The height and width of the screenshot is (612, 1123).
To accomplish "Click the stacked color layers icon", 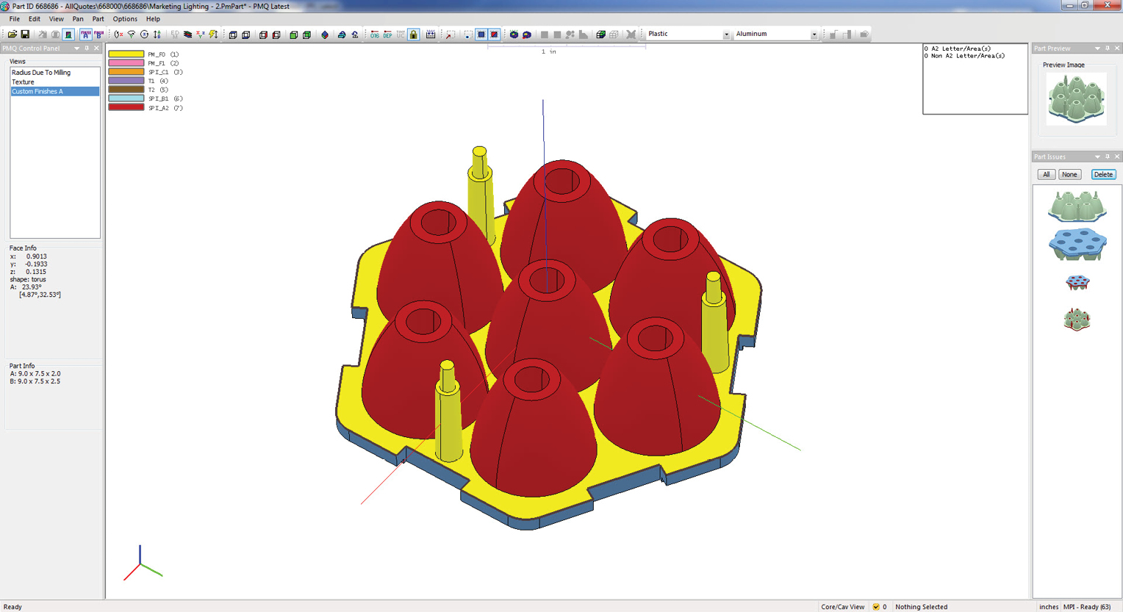I will click(187, 35).
